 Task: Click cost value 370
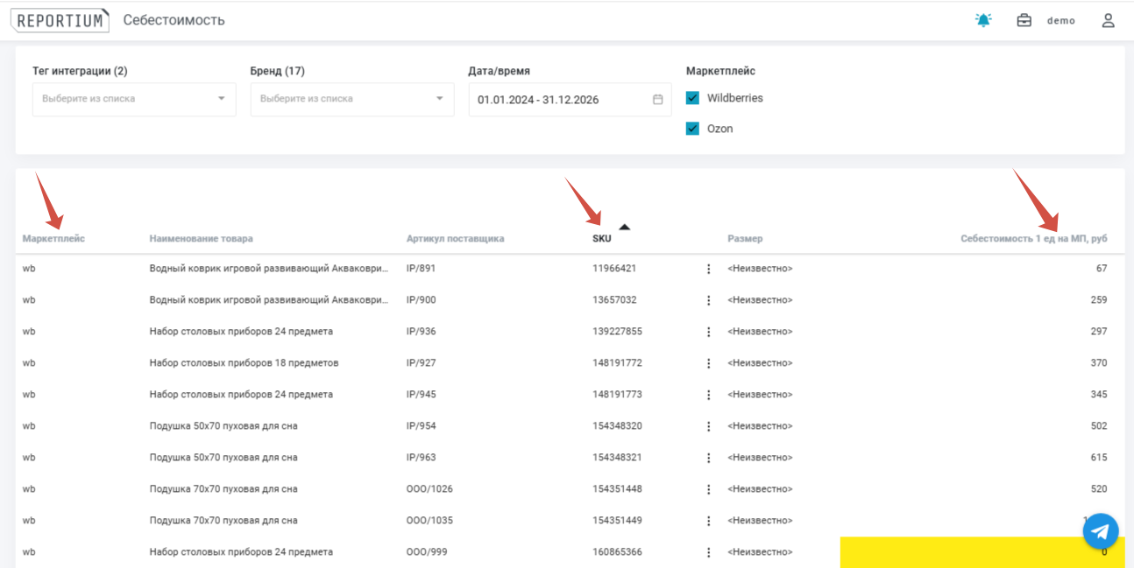pyautogui.click(x=1099, y=363)
